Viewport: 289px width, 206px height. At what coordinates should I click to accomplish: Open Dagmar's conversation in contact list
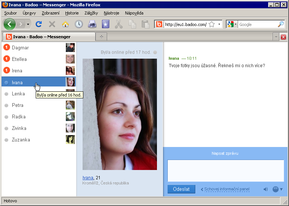pyautogui.click(x=39, y=48)
